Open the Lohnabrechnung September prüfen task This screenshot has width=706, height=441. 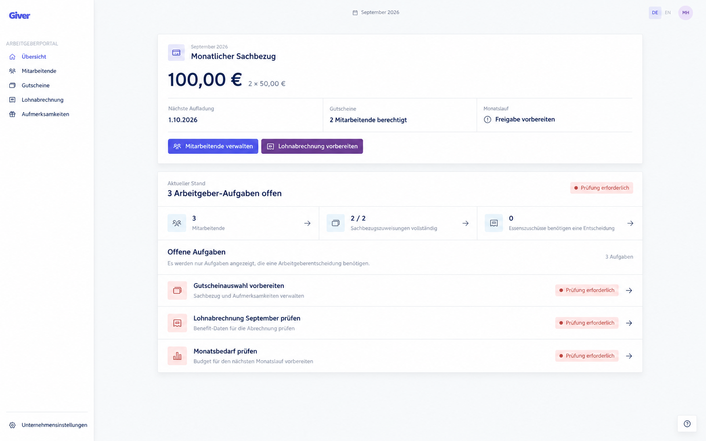(x=400, y=323)
